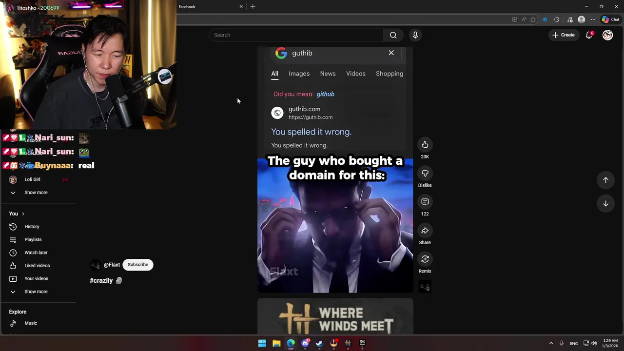
Task: Open the YouTube account avatar menu
Action: coord(607,35)
